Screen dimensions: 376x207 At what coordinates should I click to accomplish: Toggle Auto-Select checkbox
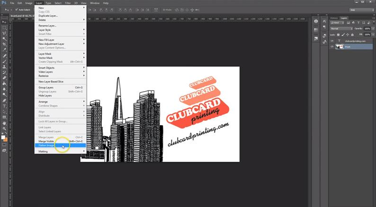click(x=17, y=10)
